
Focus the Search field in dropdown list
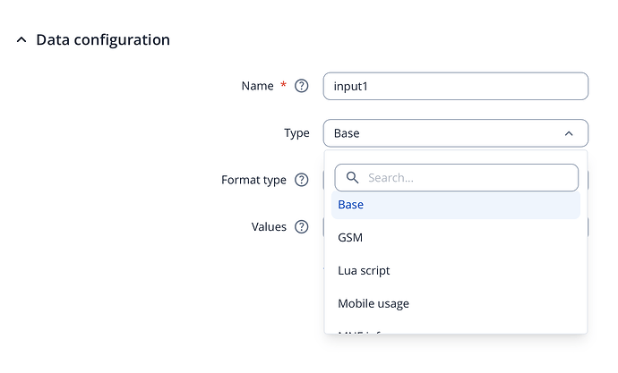pyautogui.click(x=466, y=178)
